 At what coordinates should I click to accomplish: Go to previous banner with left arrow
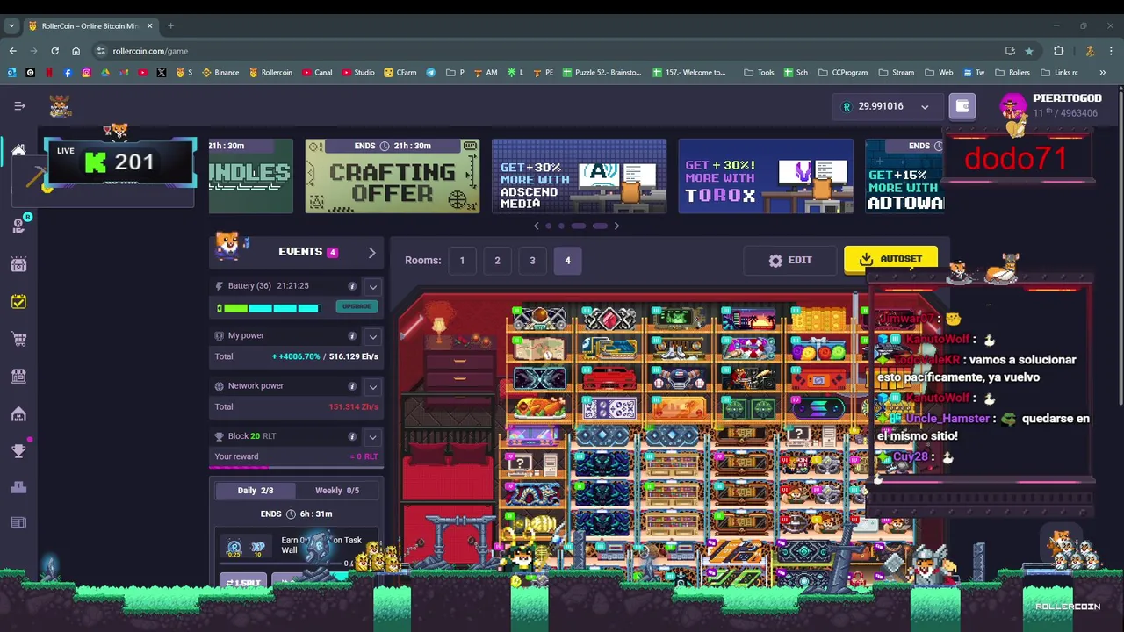(x=537, y=226)
